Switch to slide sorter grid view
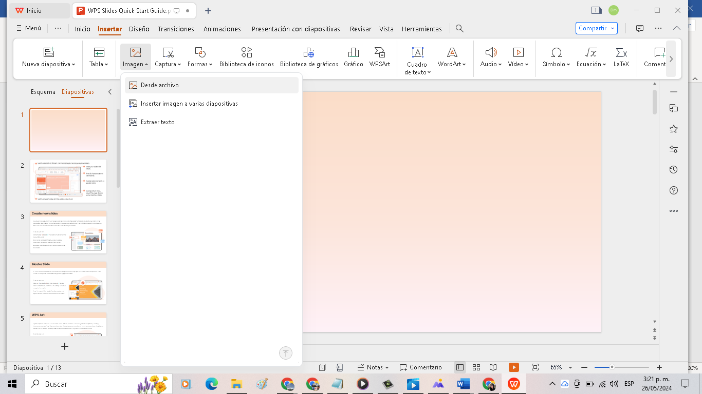The height and width of the screenshot is (394, 702). click(x=476, y=367)
